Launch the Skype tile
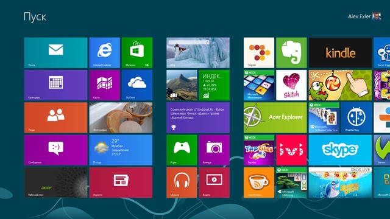390x219 pixels. (340, 150)
